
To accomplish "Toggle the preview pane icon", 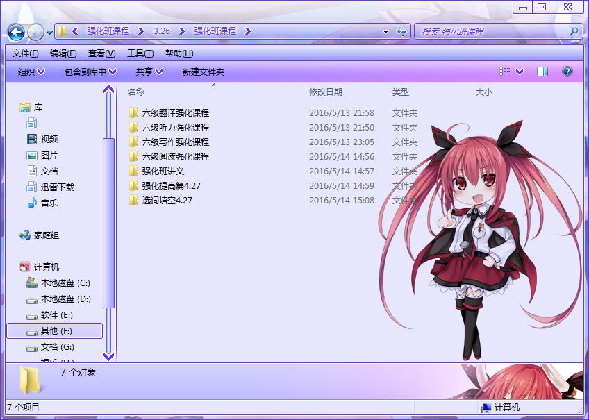I will point(542,72).
